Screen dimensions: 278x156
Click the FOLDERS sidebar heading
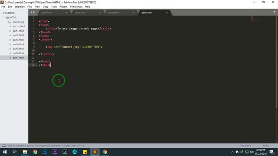pos(9,13)
